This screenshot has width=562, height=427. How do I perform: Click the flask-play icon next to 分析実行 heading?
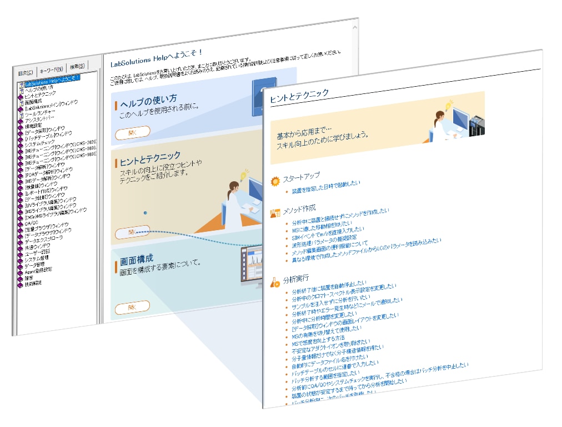pyautogui.click(x=275, y=283)
